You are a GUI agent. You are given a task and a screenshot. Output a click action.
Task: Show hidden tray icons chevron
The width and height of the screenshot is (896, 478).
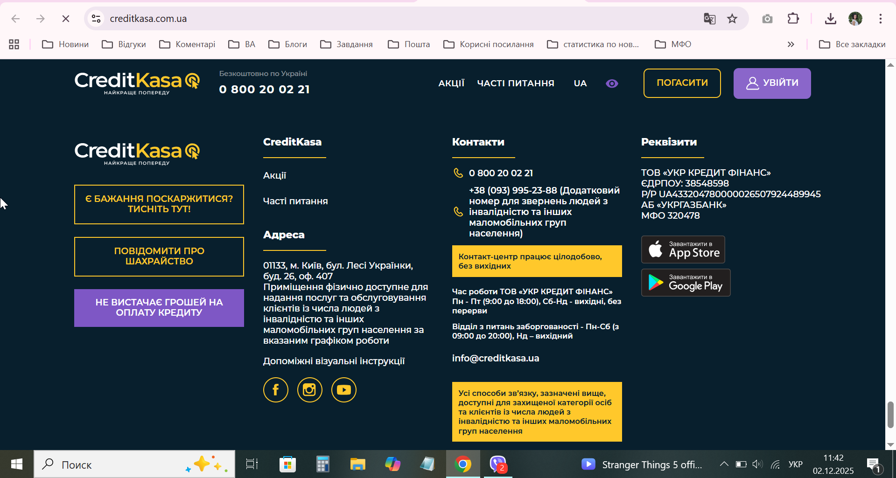724,464
